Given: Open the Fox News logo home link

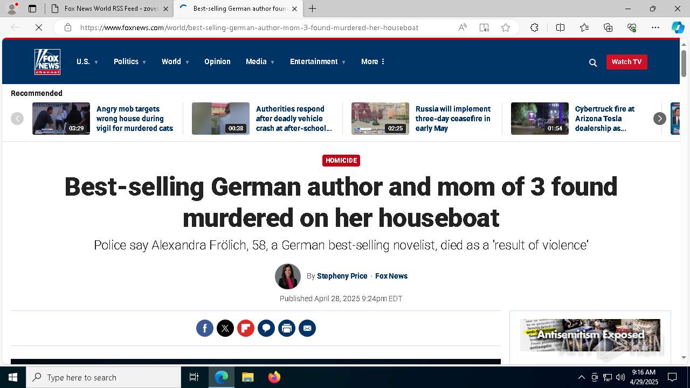Looking at the screenshot, I should tap(47, 62).
